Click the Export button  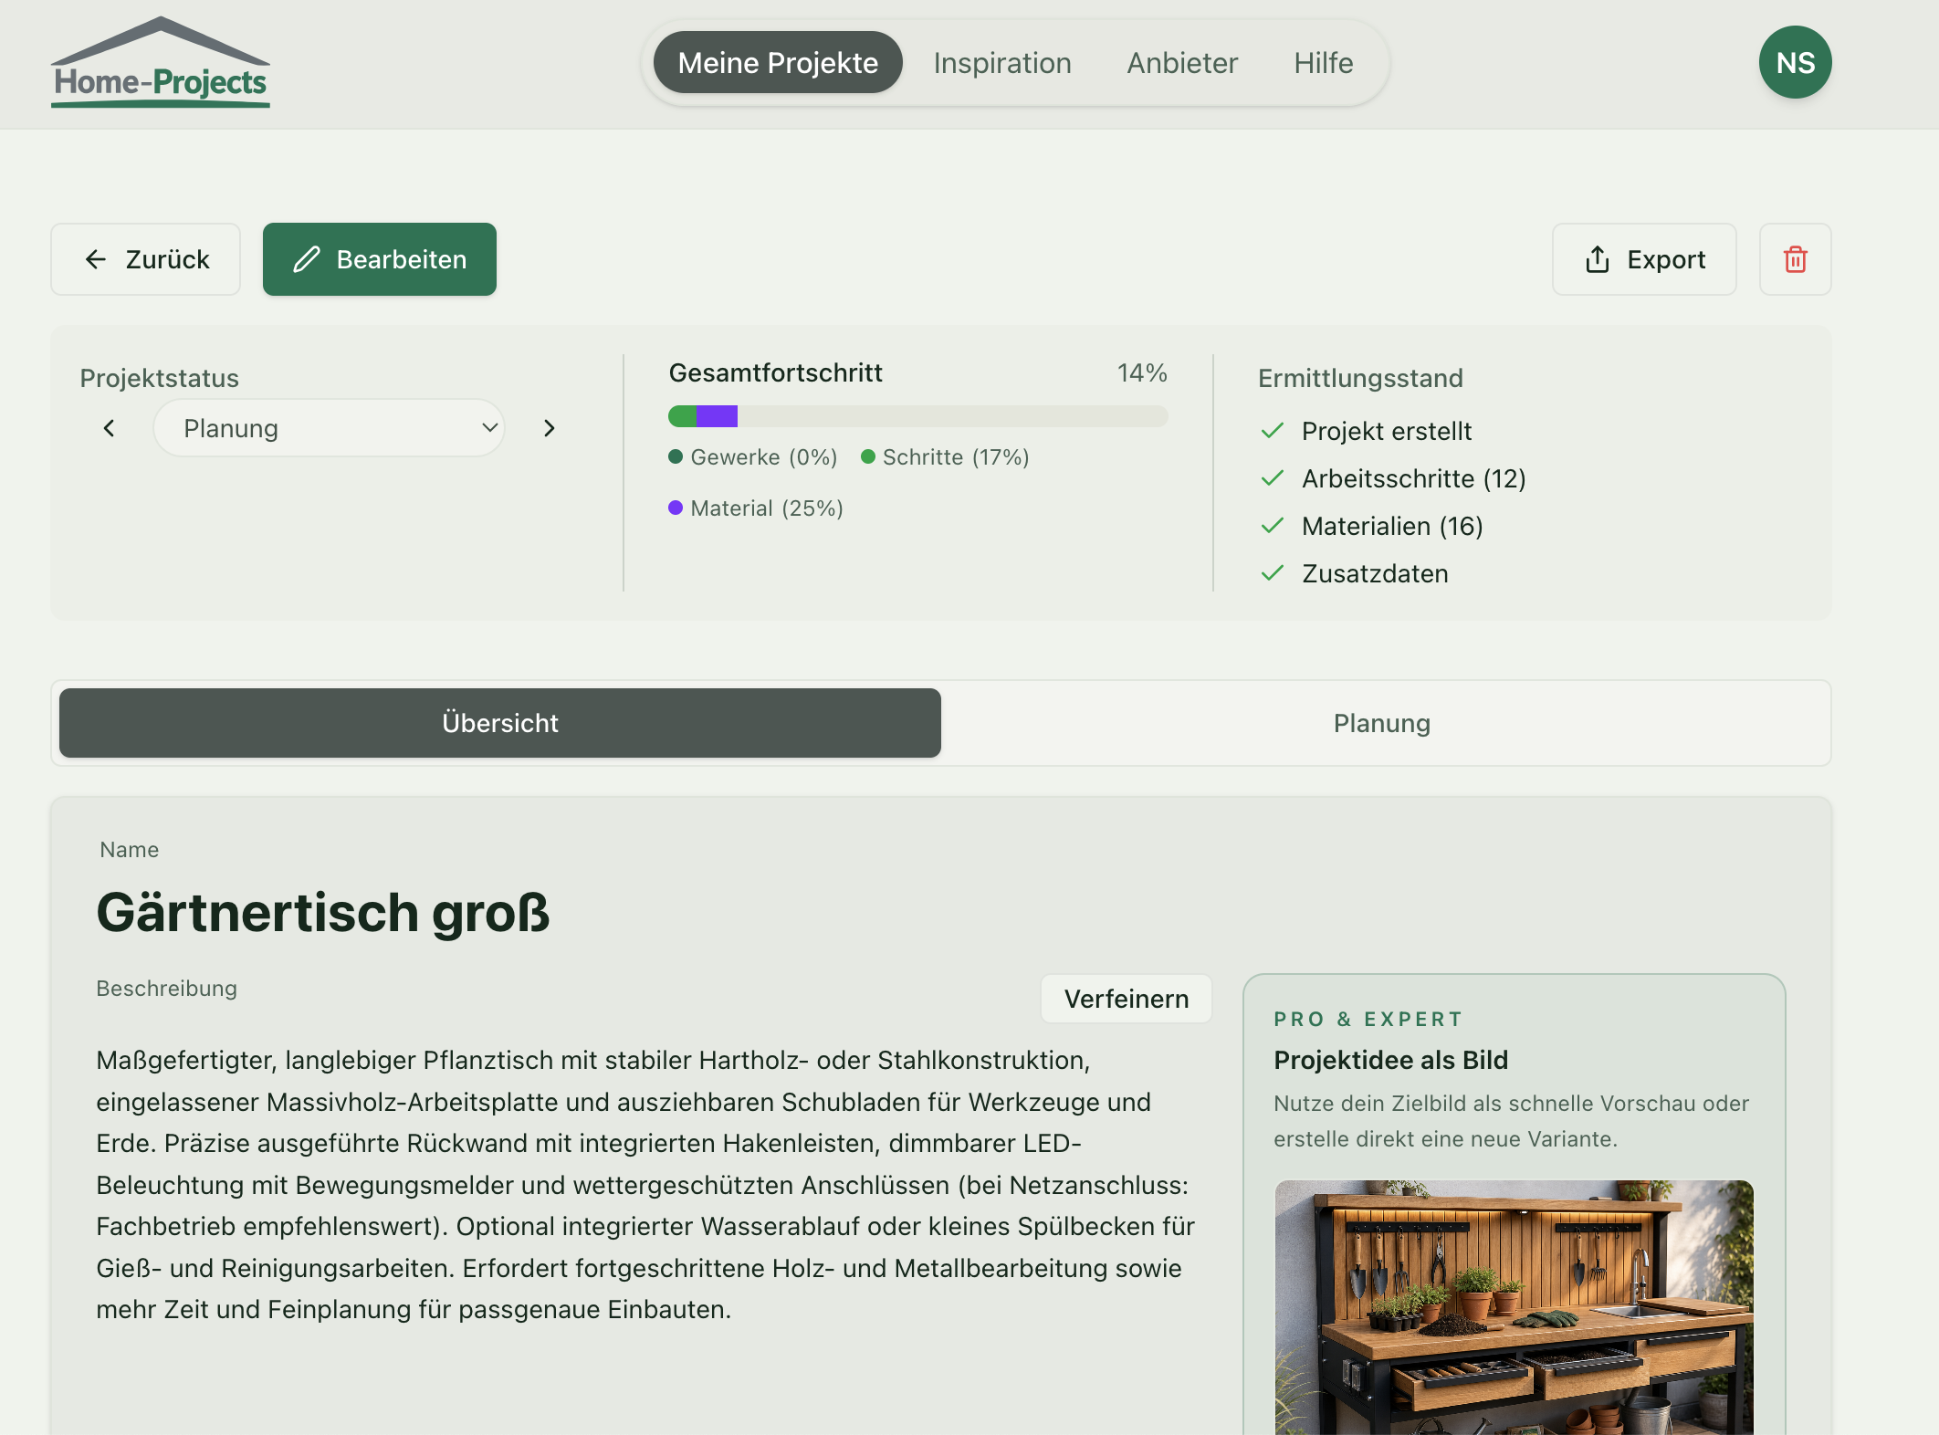pos(1644,259)
